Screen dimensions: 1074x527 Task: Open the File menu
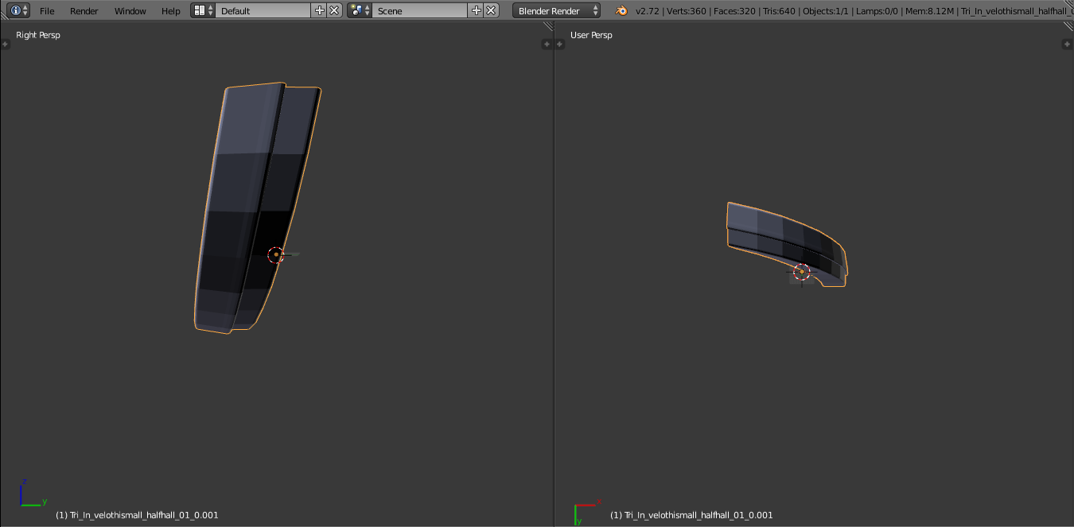tap(47, 11)
